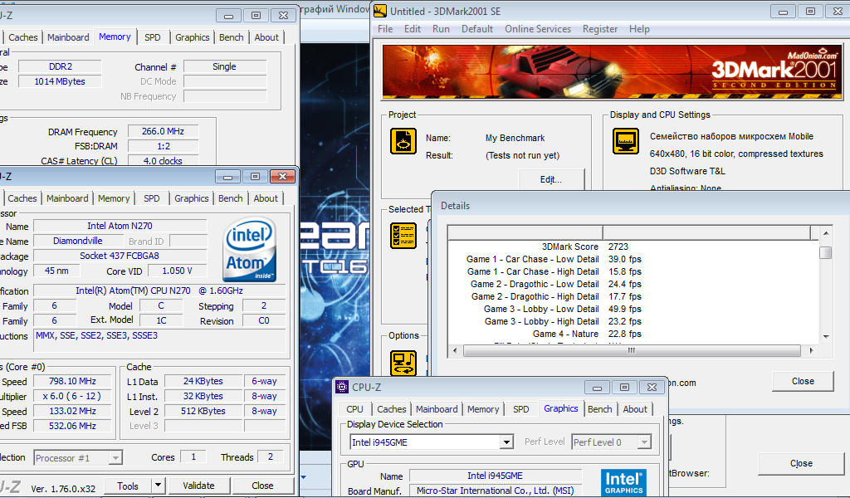
Task: Click the DRAM Frequency 266.0 MHz value
Action: (163, 131)
